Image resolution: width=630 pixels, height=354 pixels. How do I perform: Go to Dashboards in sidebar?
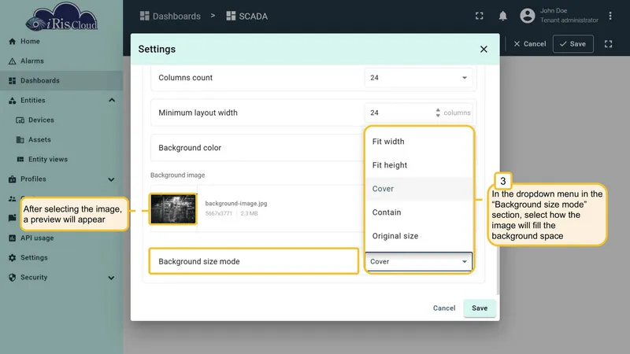pos(61,81)
